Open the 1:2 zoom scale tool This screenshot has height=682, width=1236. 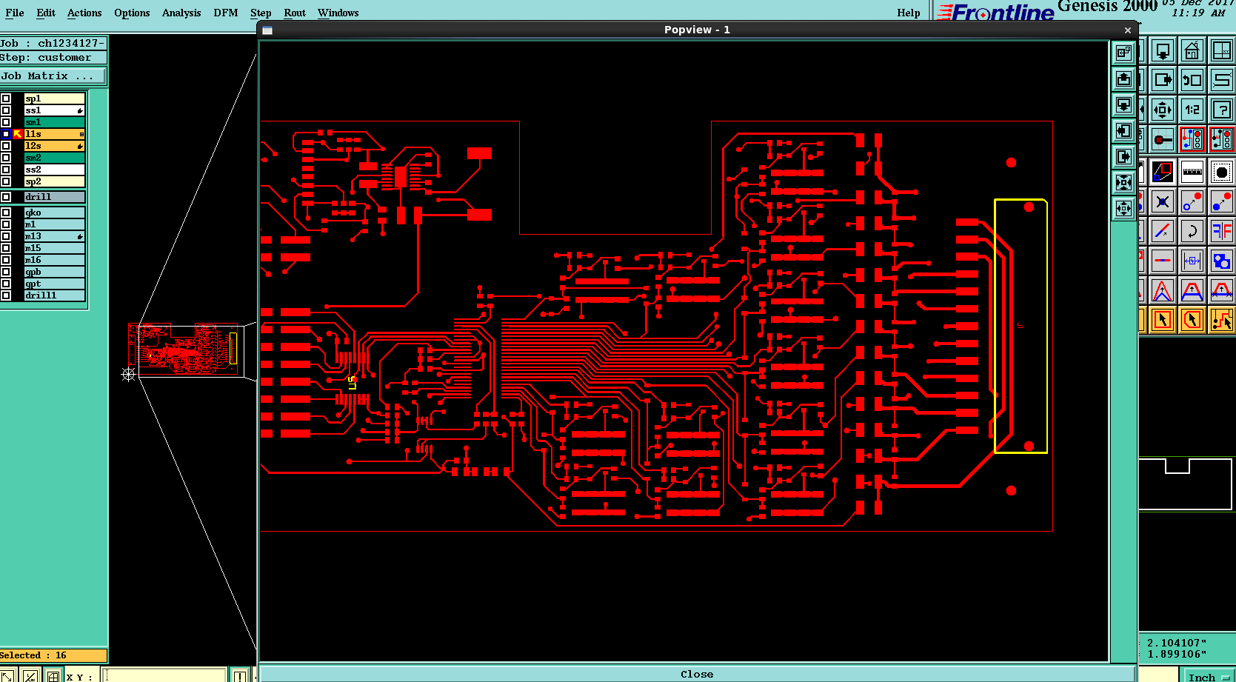1192,109
